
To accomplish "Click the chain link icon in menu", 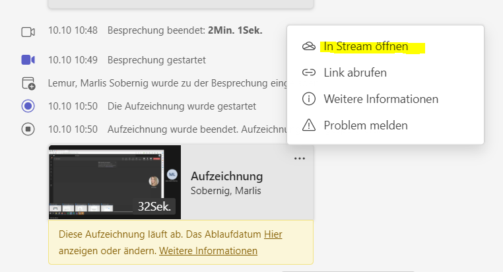I will tap(309, 73).
